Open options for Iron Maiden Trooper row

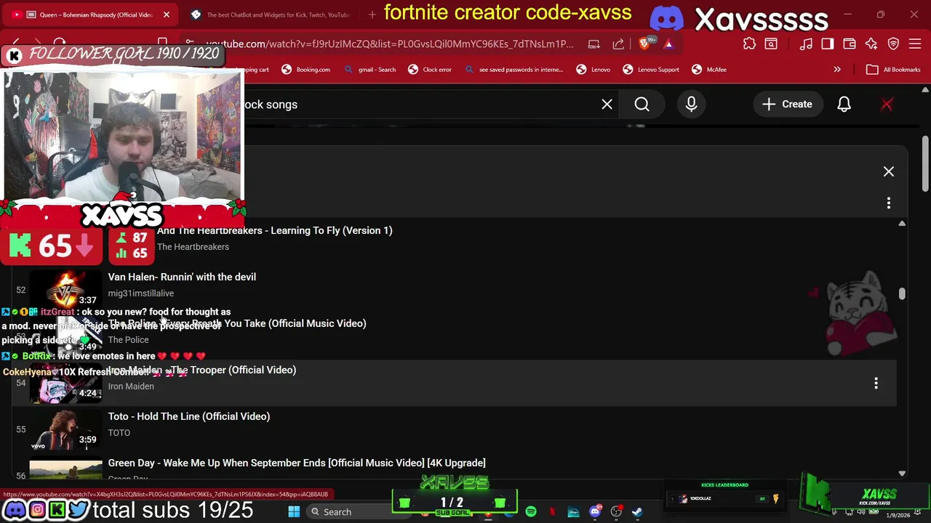coord(876,383)
